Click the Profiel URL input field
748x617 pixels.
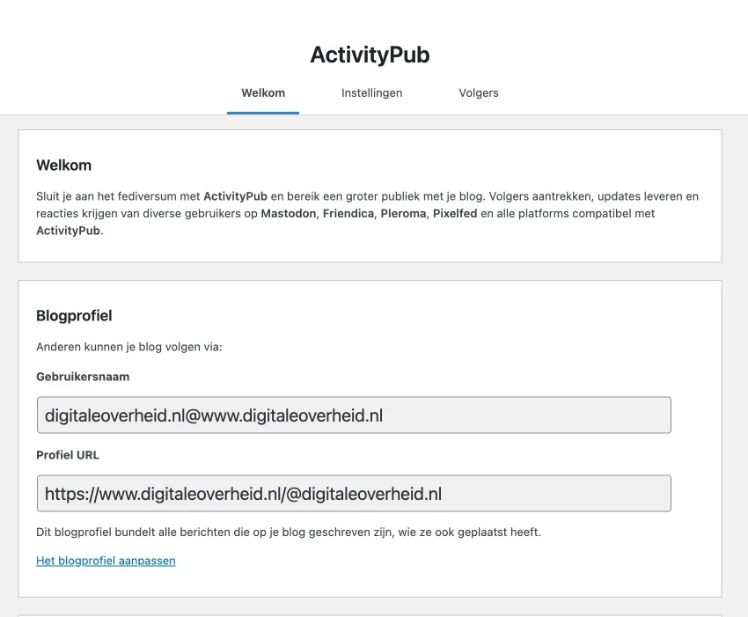point(354,494)
